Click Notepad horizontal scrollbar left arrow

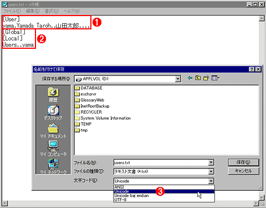tap(5, 203)
